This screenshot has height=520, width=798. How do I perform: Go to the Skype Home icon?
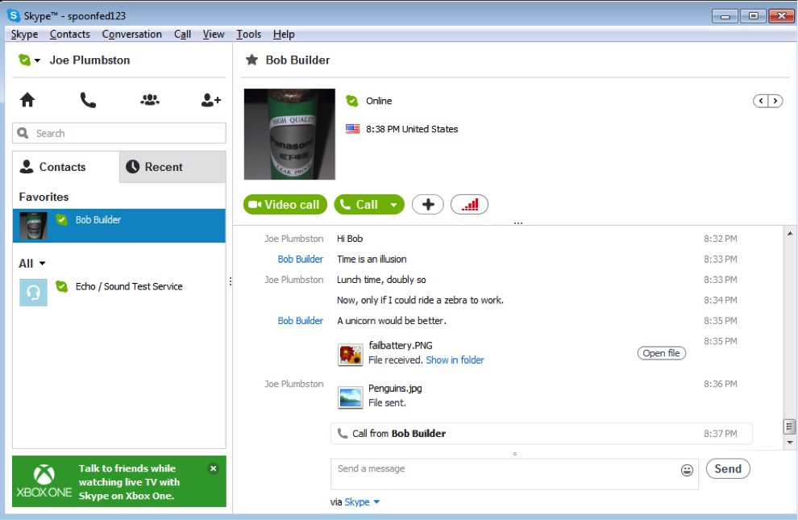tap(27, 100)
